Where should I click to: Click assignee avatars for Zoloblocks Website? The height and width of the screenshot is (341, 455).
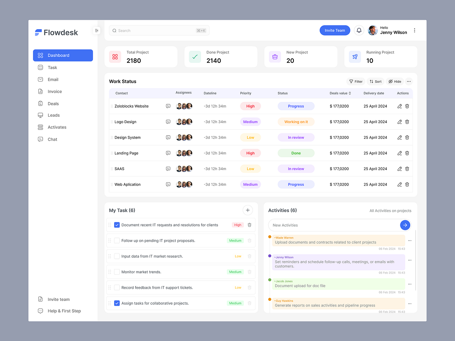[184, 106]
